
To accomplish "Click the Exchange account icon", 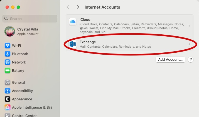I will pos(73,44).
